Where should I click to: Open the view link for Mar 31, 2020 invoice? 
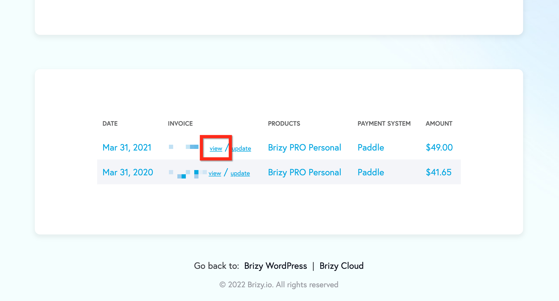point(215,173)
